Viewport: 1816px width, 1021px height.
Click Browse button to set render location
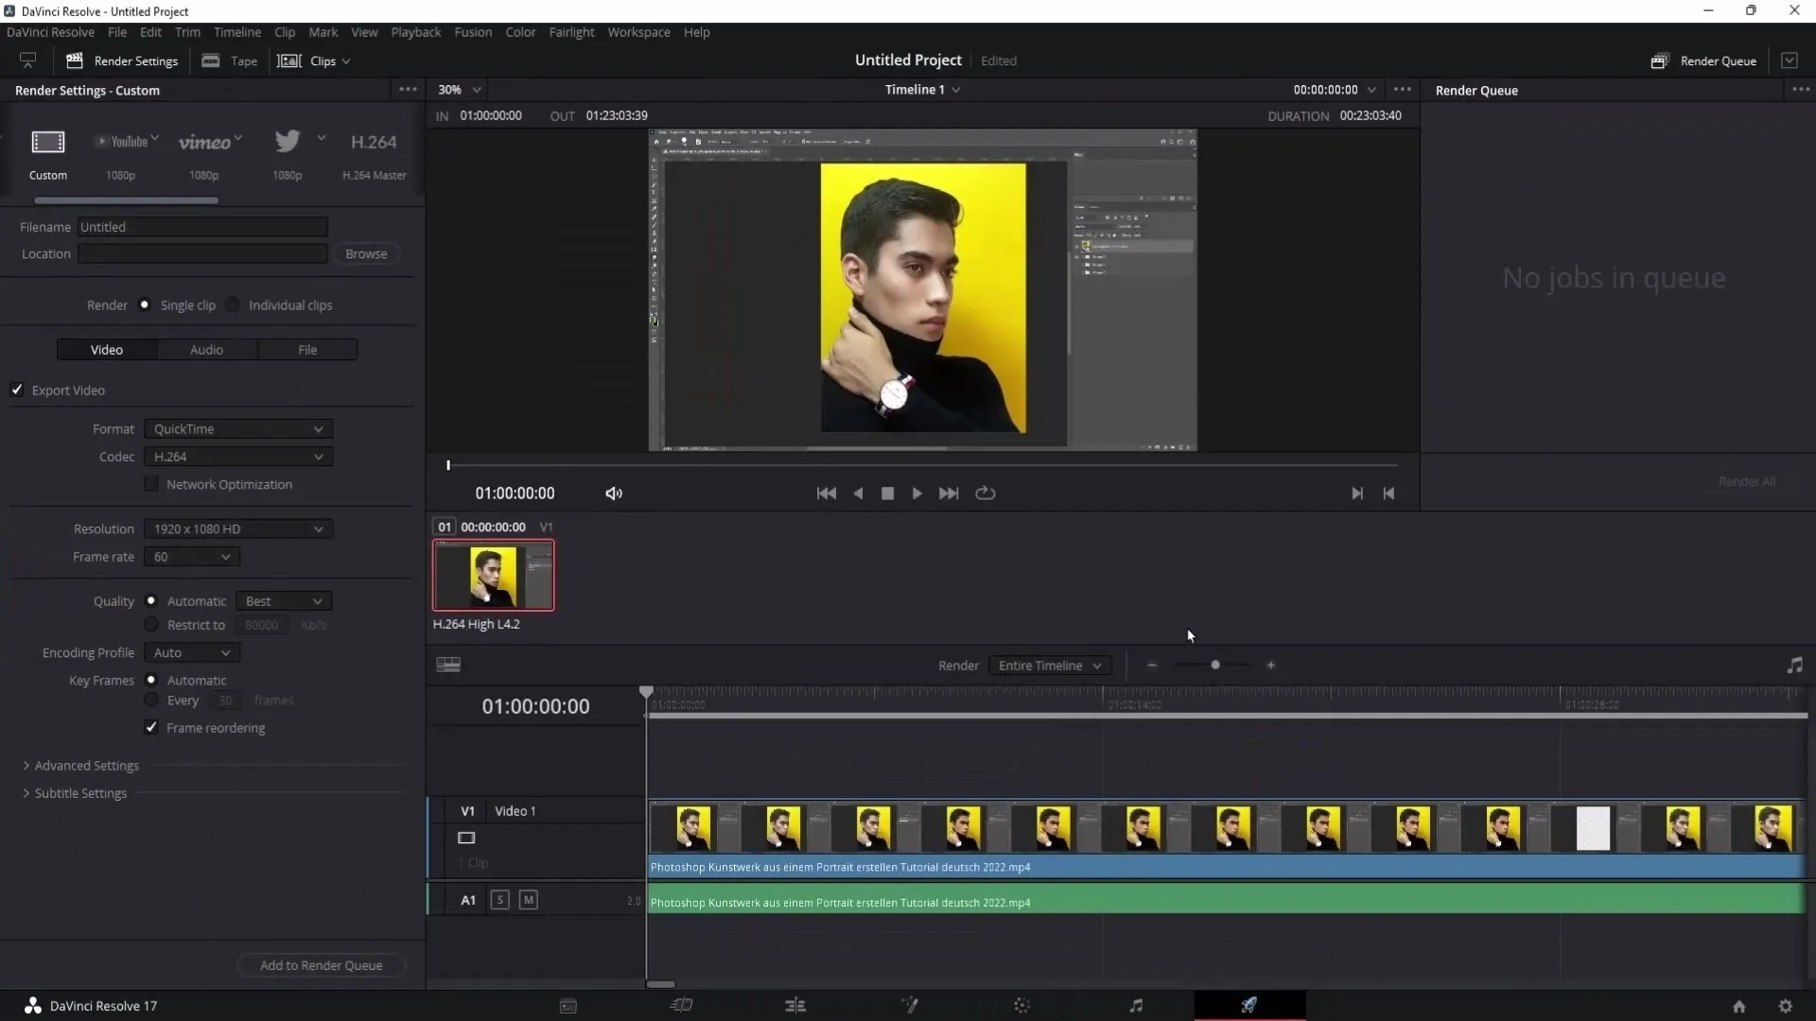[365, 253]
